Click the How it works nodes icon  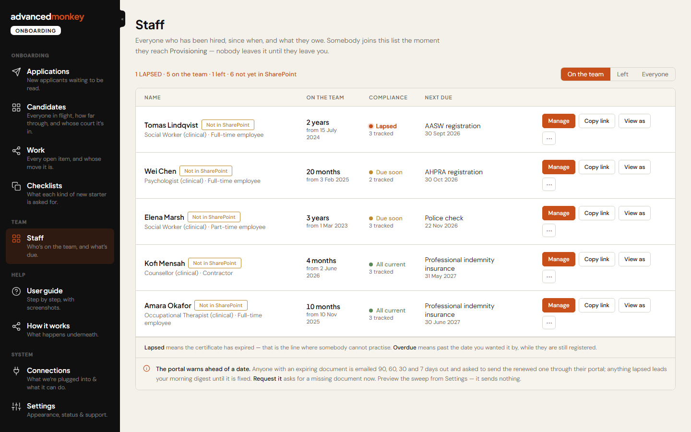click(16, 326)
